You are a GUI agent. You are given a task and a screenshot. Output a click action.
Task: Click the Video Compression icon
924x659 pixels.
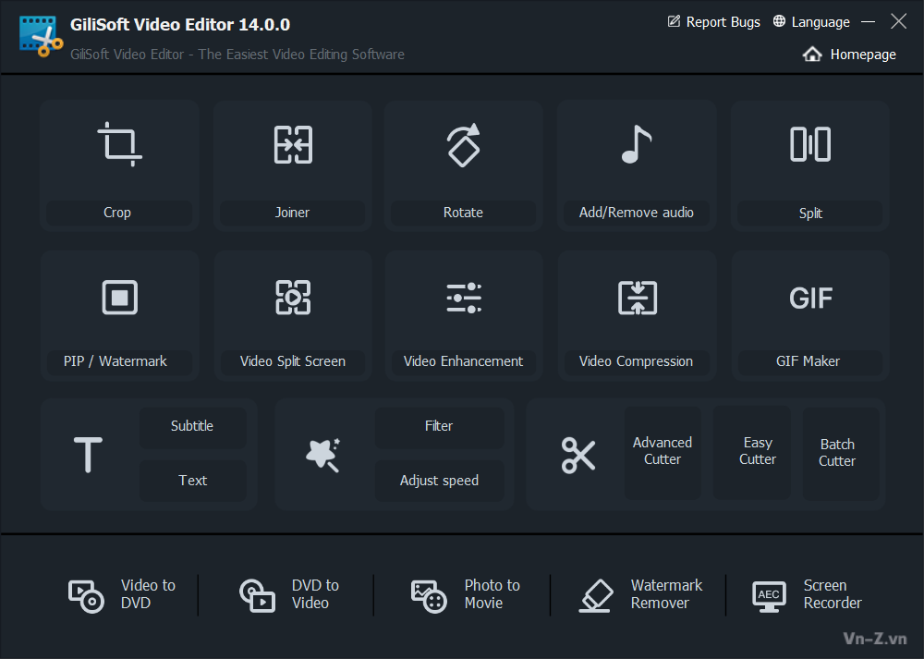tap(637, 298)
